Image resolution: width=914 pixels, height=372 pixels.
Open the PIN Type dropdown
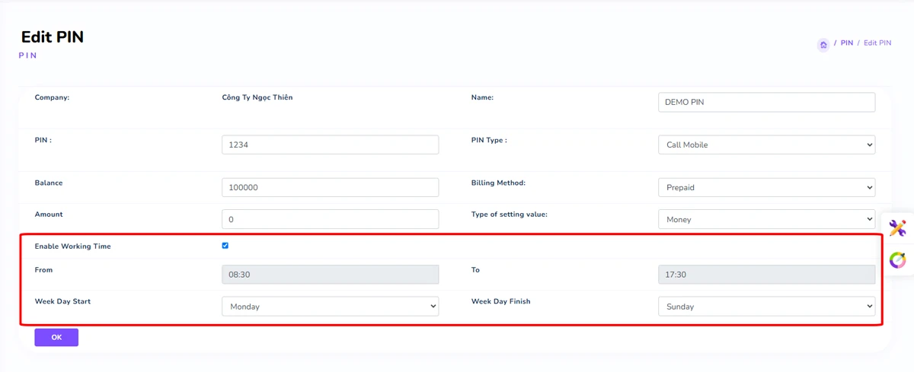(765, 145)
